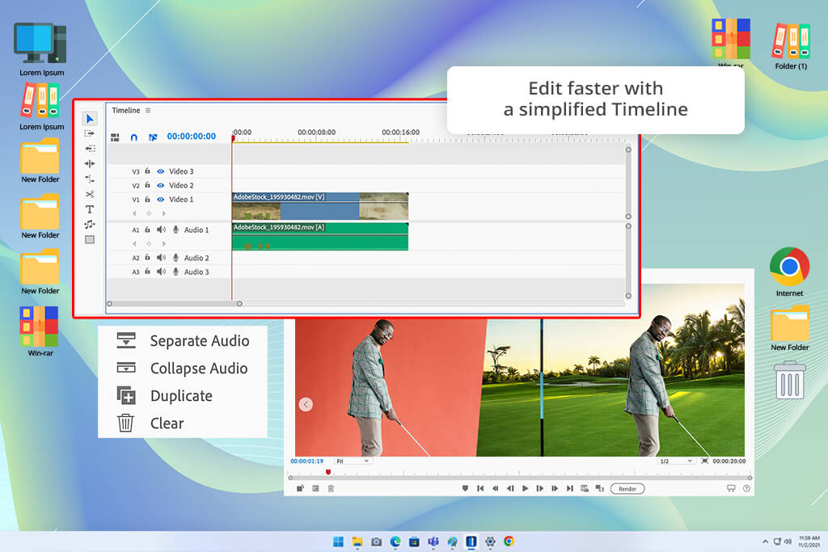
Task: Open the Recycle Bin on the desktop
Action: click(x=789, y=379)
